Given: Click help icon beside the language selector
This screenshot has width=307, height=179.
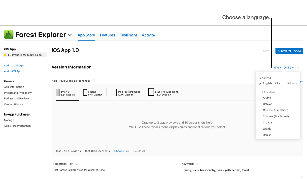Looking at the screenshot, I should [298, 68].
